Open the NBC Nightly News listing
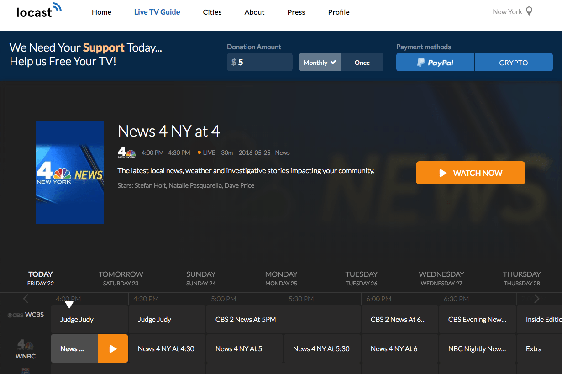This screenshot has height=374, width=562. 478,349
